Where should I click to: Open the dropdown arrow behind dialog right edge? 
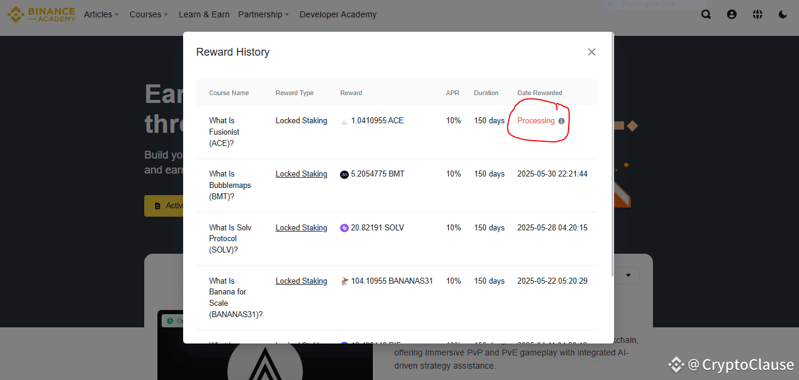click(x=628, y=275)
